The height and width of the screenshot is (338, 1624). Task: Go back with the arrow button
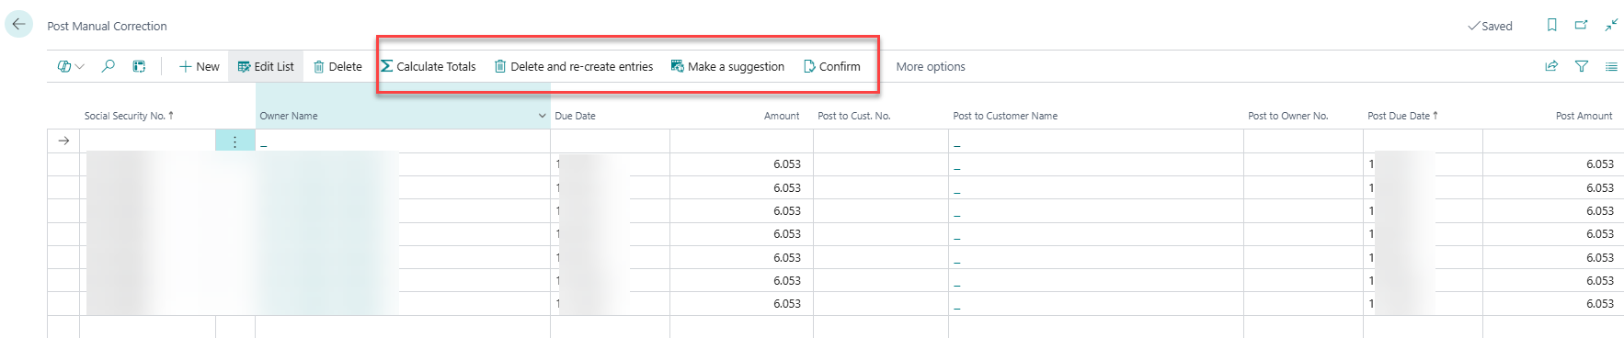coord(18,25)
